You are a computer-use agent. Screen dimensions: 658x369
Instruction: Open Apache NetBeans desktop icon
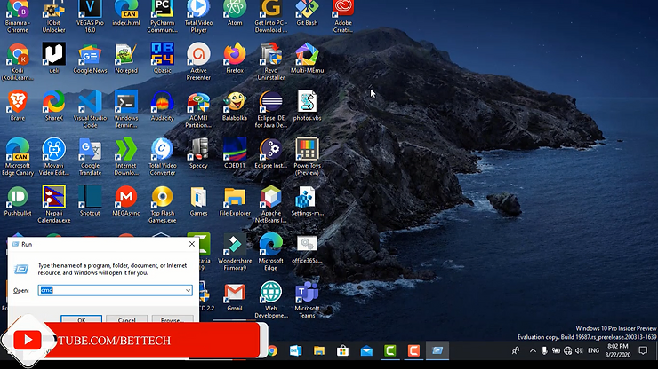[270, 204]
